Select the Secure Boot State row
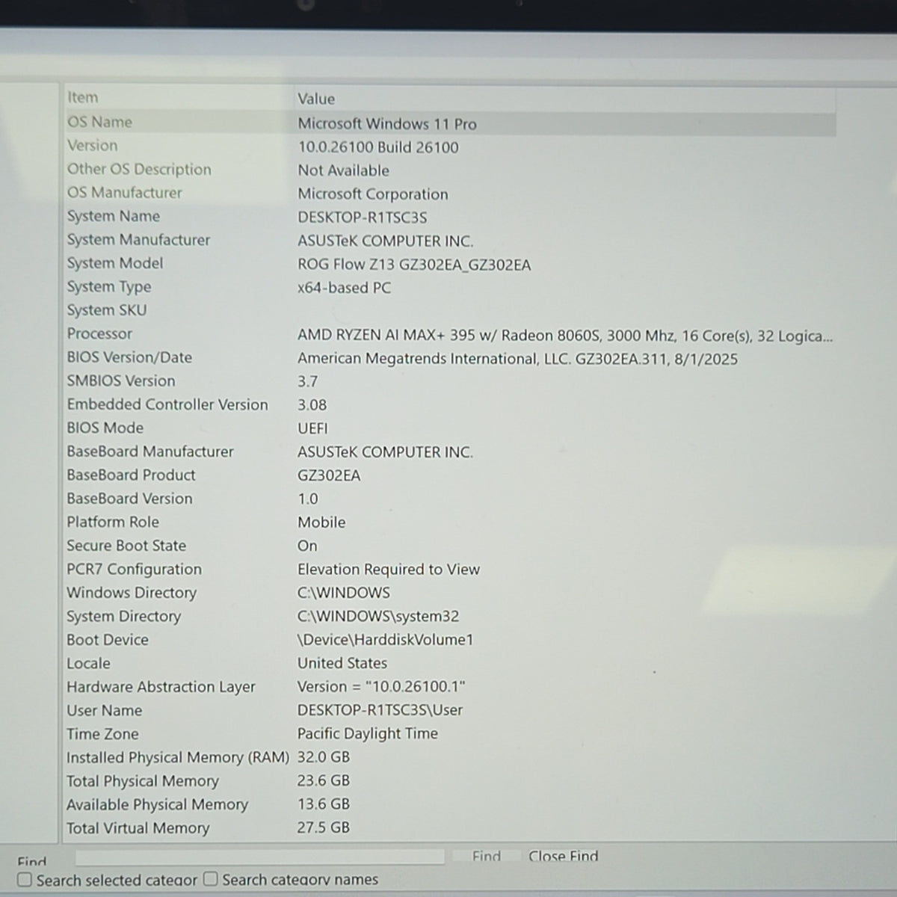Image resolution: width=897 pixels, height=897 pixels. (450, 546)
